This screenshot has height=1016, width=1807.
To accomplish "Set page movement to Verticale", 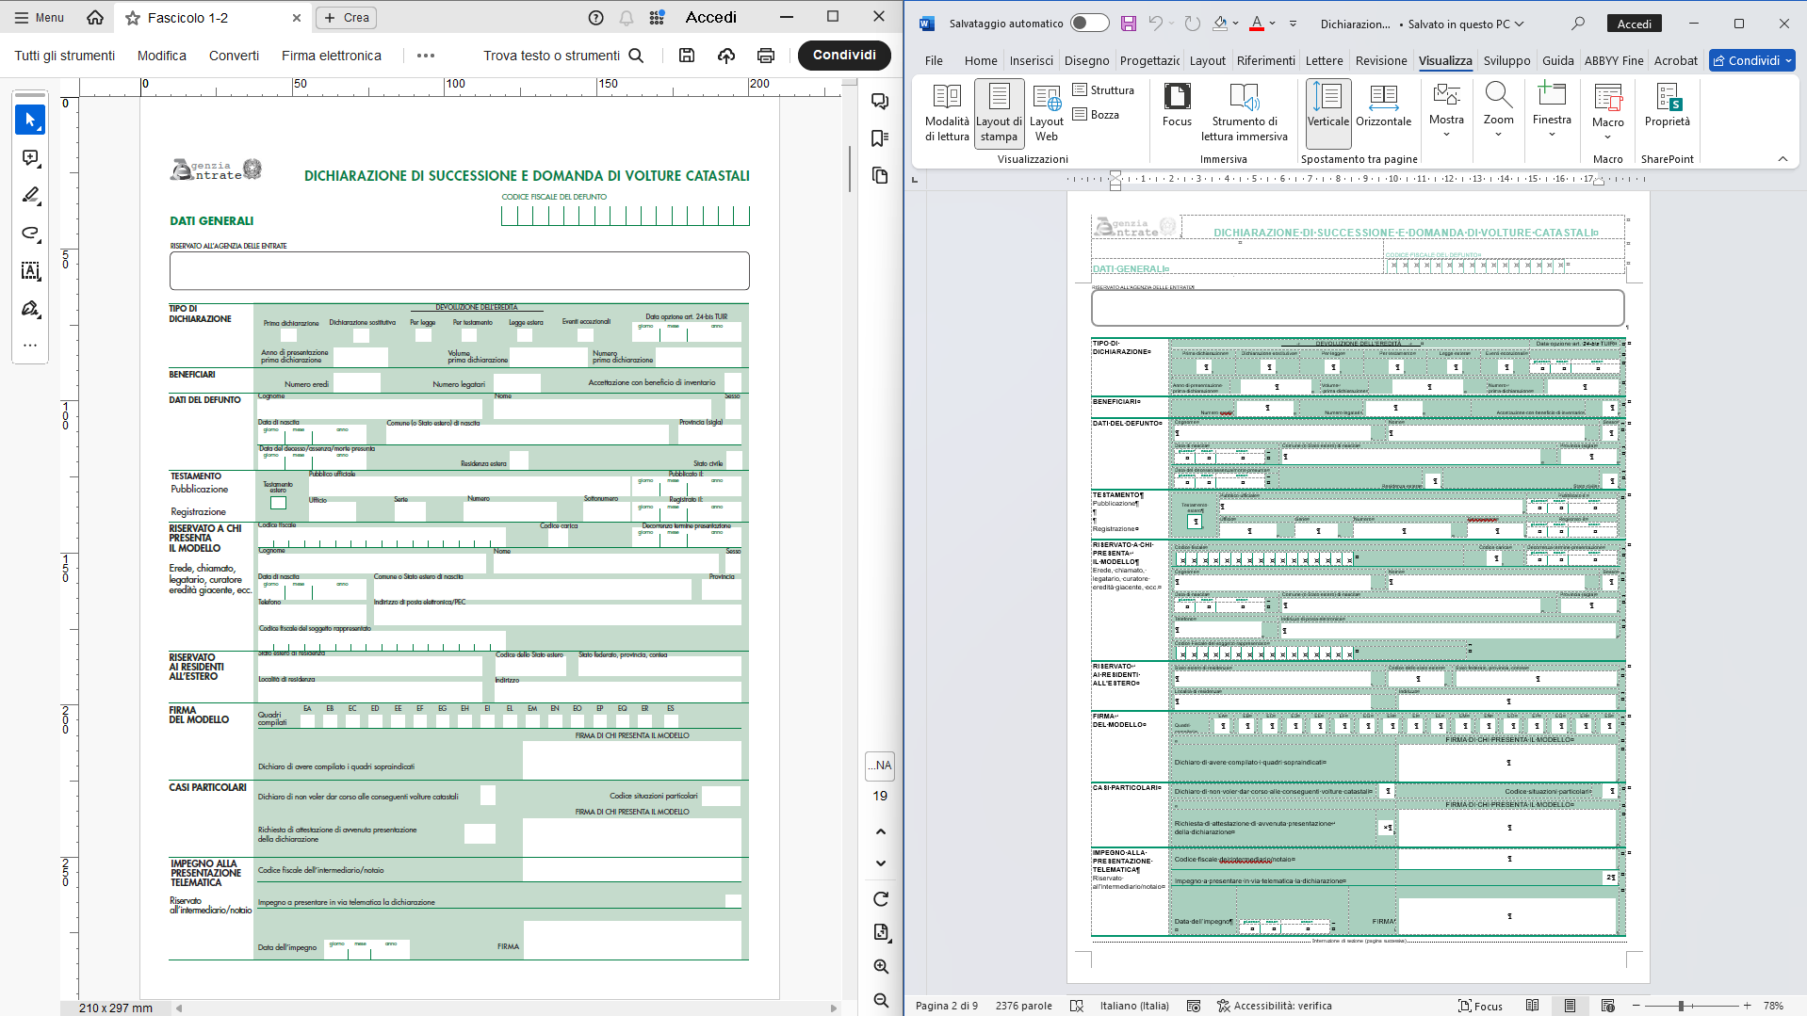I will pyautogui.click(x=1328, y=112).
